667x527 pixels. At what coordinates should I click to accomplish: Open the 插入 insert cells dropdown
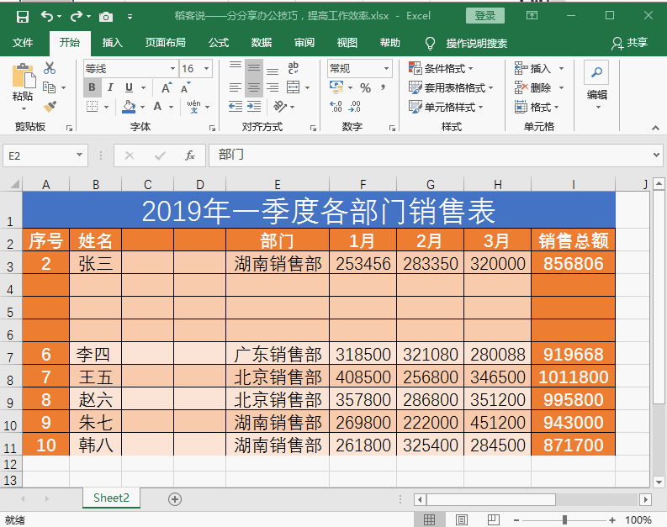(561, 68)
